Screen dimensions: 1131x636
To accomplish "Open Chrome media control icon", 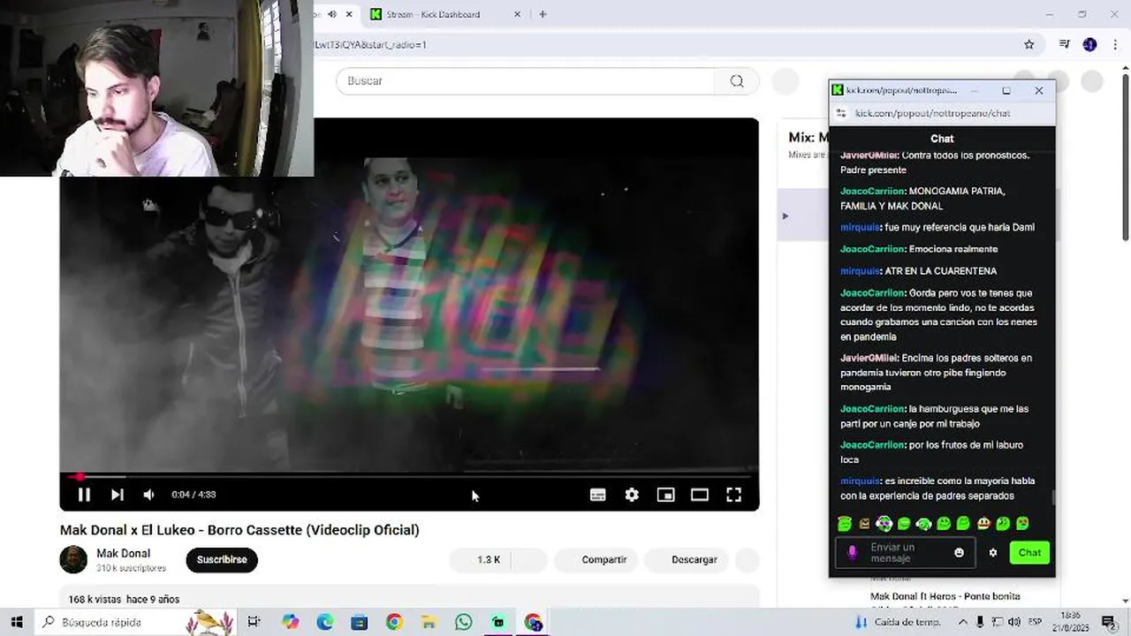I will coord(1065,44).
